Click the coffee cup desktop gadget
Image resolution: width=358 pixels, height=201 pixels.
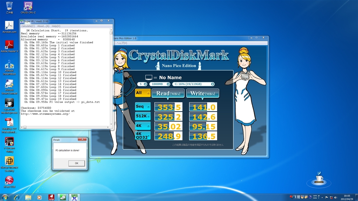coord(319,179)
